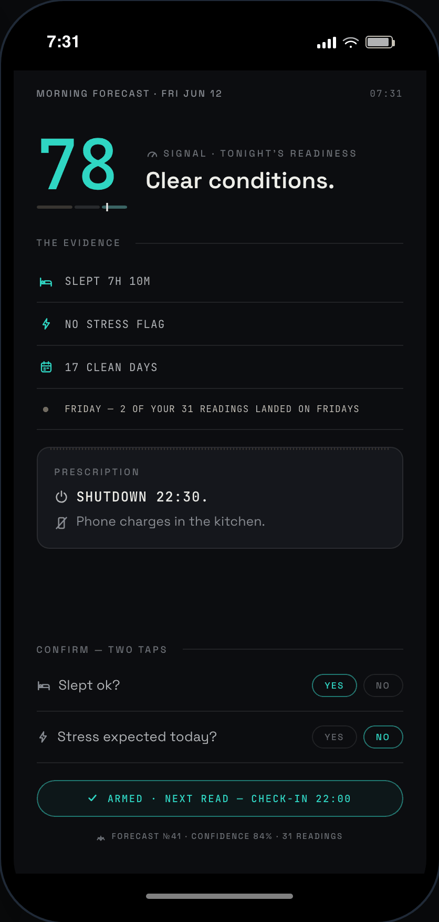This screenshot has height=922, width=439.
Task: Tap the Armed next read check-in 22:00 button
Action: coord(220,798)
